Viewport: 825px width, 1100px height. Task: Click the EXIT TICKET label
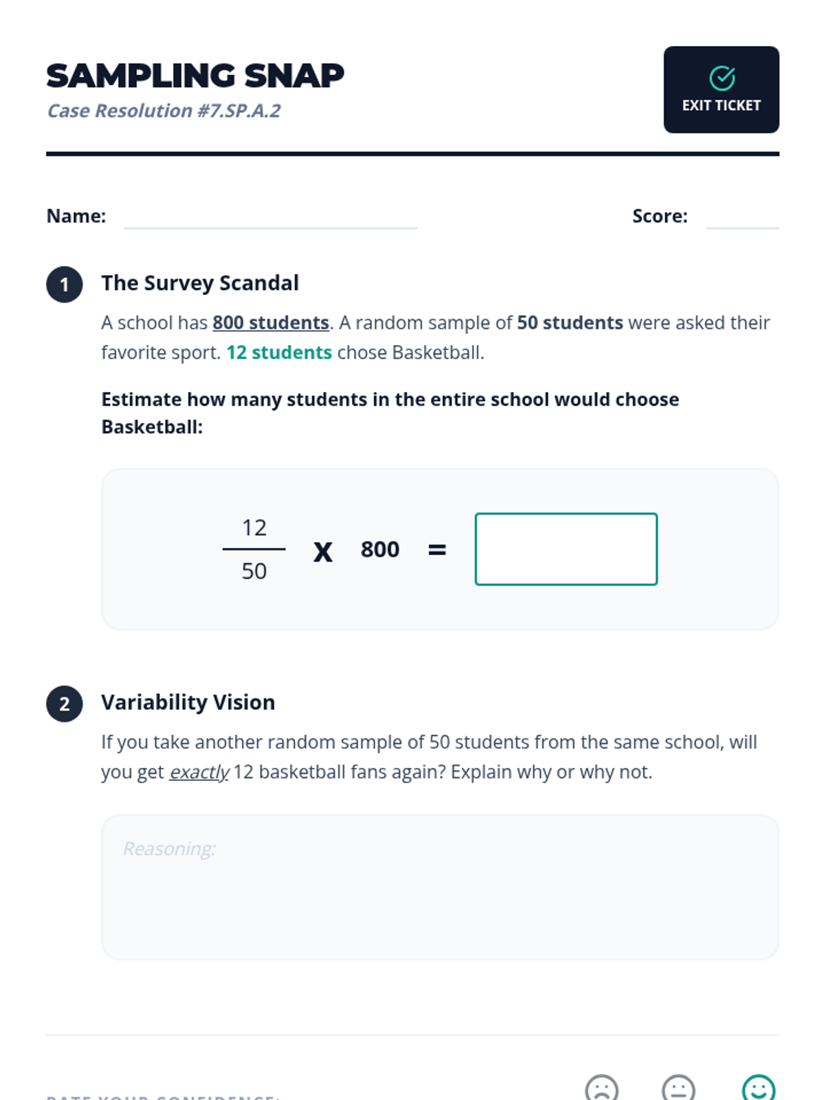(721, 106)
